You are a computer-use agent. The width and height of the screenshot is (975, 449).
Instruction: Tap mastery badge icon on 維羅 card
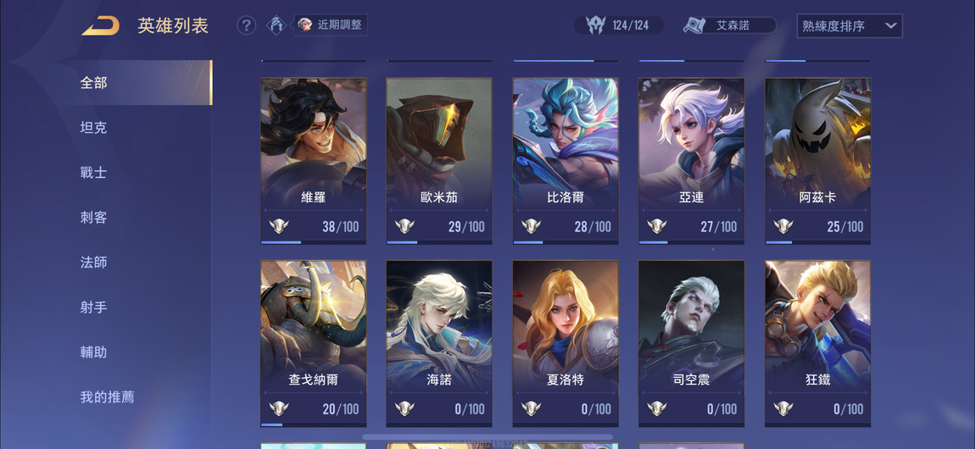[279, 226]
